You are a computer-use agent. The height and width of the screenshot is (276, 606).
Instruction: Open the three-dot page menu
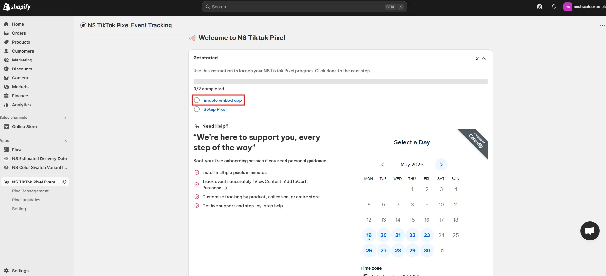click(x=602, y=25)
